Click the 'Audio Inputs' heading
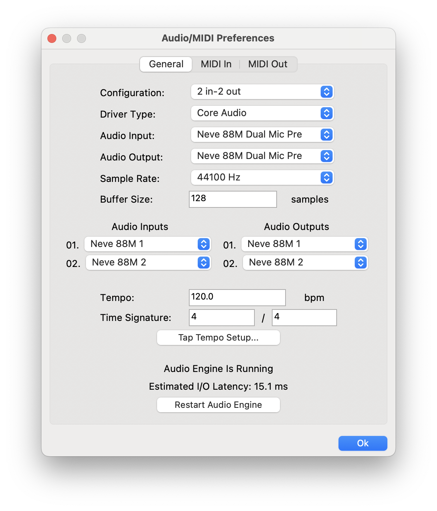The height and width of the screenshot is (511, 437). [x=140, y=227]
